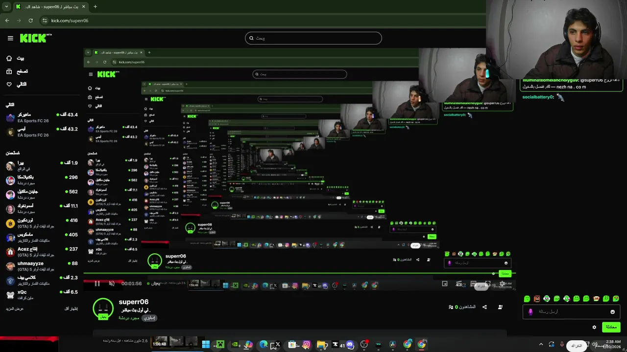Open xQc channel in sidebar
The height and width of the screenshot is (352, 627).
tap(42, 295)
